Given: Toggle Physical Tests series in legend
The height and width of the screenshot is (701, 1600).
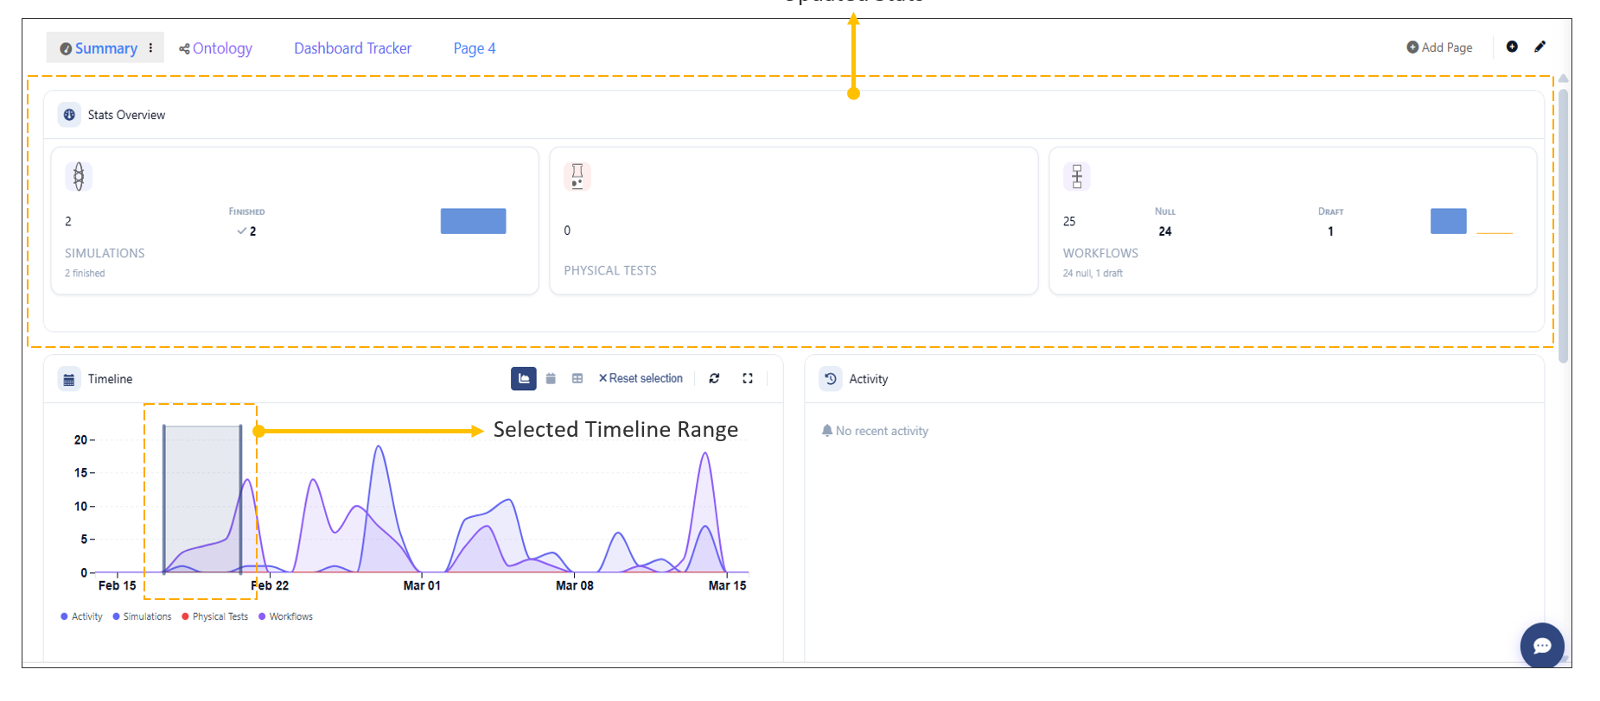Looking at the screenshot, I should 215,616.
